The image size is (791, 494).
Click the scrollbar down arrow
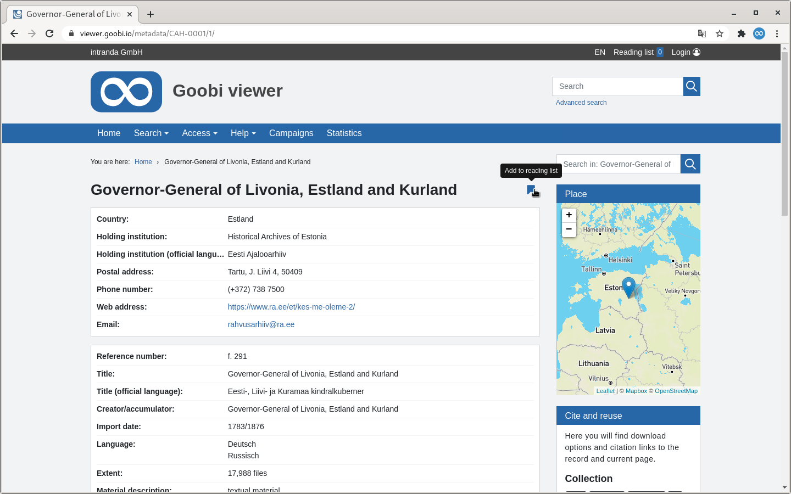[784, 487]
